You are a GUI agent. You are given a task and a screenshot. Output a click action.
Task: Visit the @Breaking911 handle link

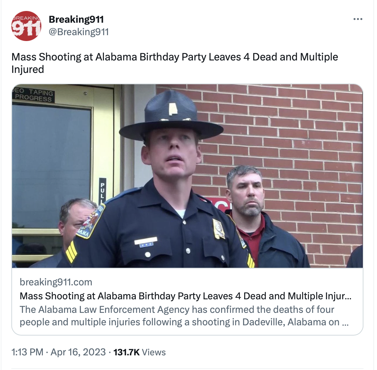[x=79, y=32]
